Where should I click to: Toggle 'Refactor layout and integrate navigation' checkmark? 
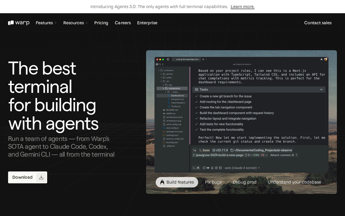(x=196, y=119)
